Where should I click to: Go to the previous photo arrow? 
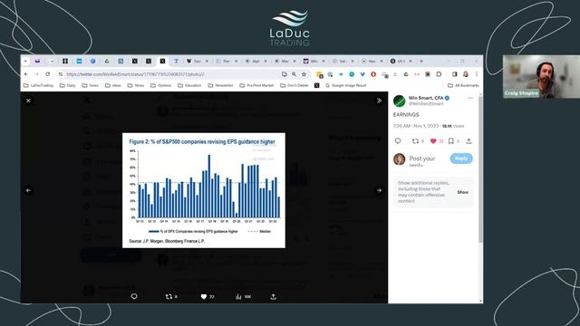28,190
